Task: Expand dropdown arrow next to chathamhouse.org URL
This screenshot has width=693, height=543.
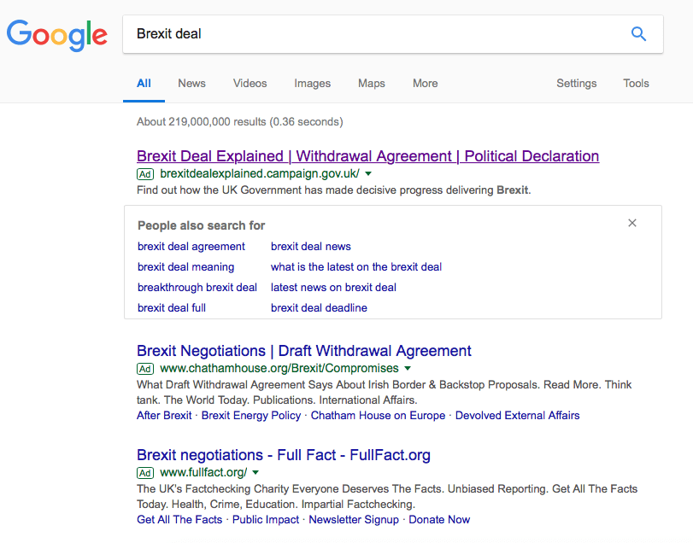Action: coord(408,368)
